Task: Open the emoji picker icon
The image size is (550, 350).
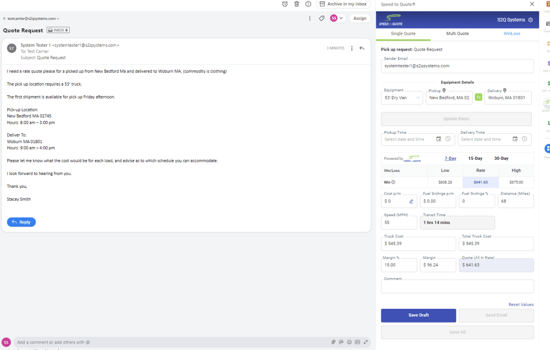Action: pyautogui.click(x=349, y=342)
